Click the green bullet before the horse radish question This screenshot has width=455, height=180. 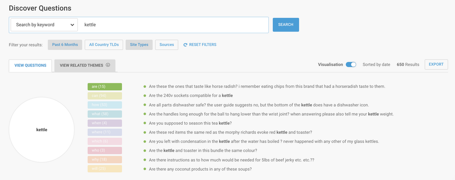click(145, 86)
